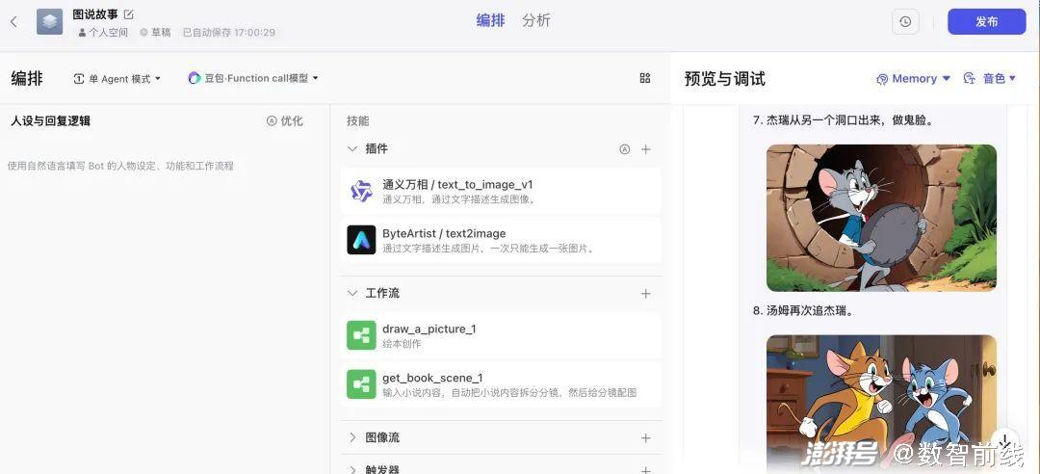Open the Memory dropdown in preview panel

[x=913, y=79]
